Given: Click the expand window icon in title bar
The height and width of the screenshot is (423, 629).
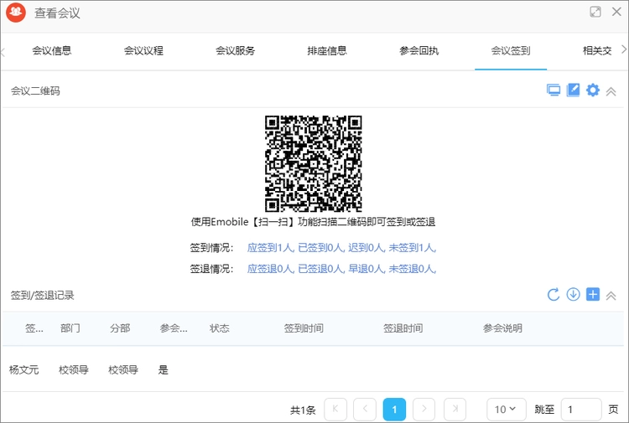Looking at the screenshot, I should coord(595,12).
